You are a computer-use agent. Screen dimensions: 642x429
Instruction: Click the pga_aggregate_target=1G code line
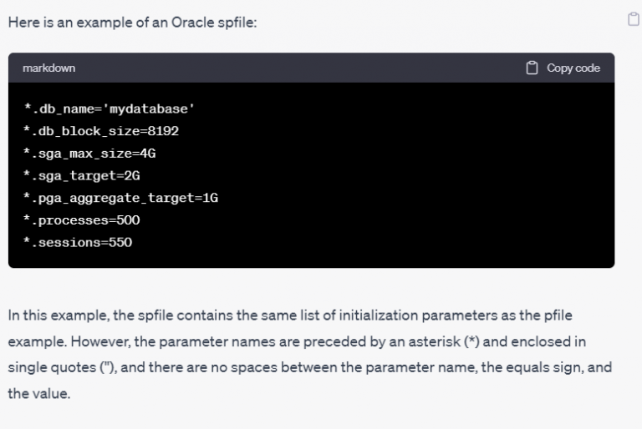120,199
